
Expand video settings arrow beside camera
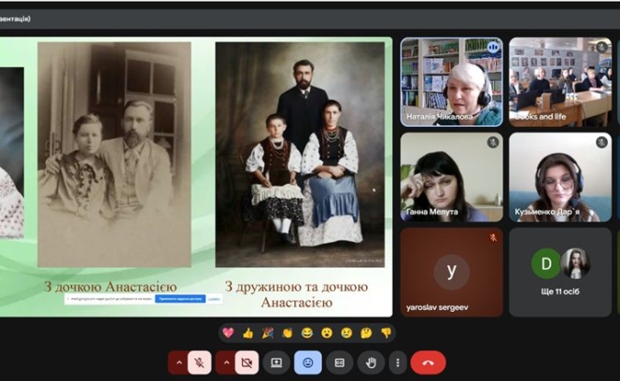click(x=225, y=362)
